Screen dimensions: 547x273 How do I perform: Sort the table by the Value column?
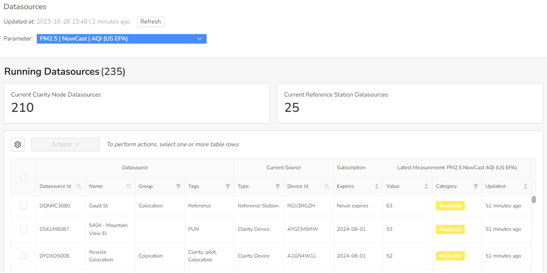click(426, 186)
